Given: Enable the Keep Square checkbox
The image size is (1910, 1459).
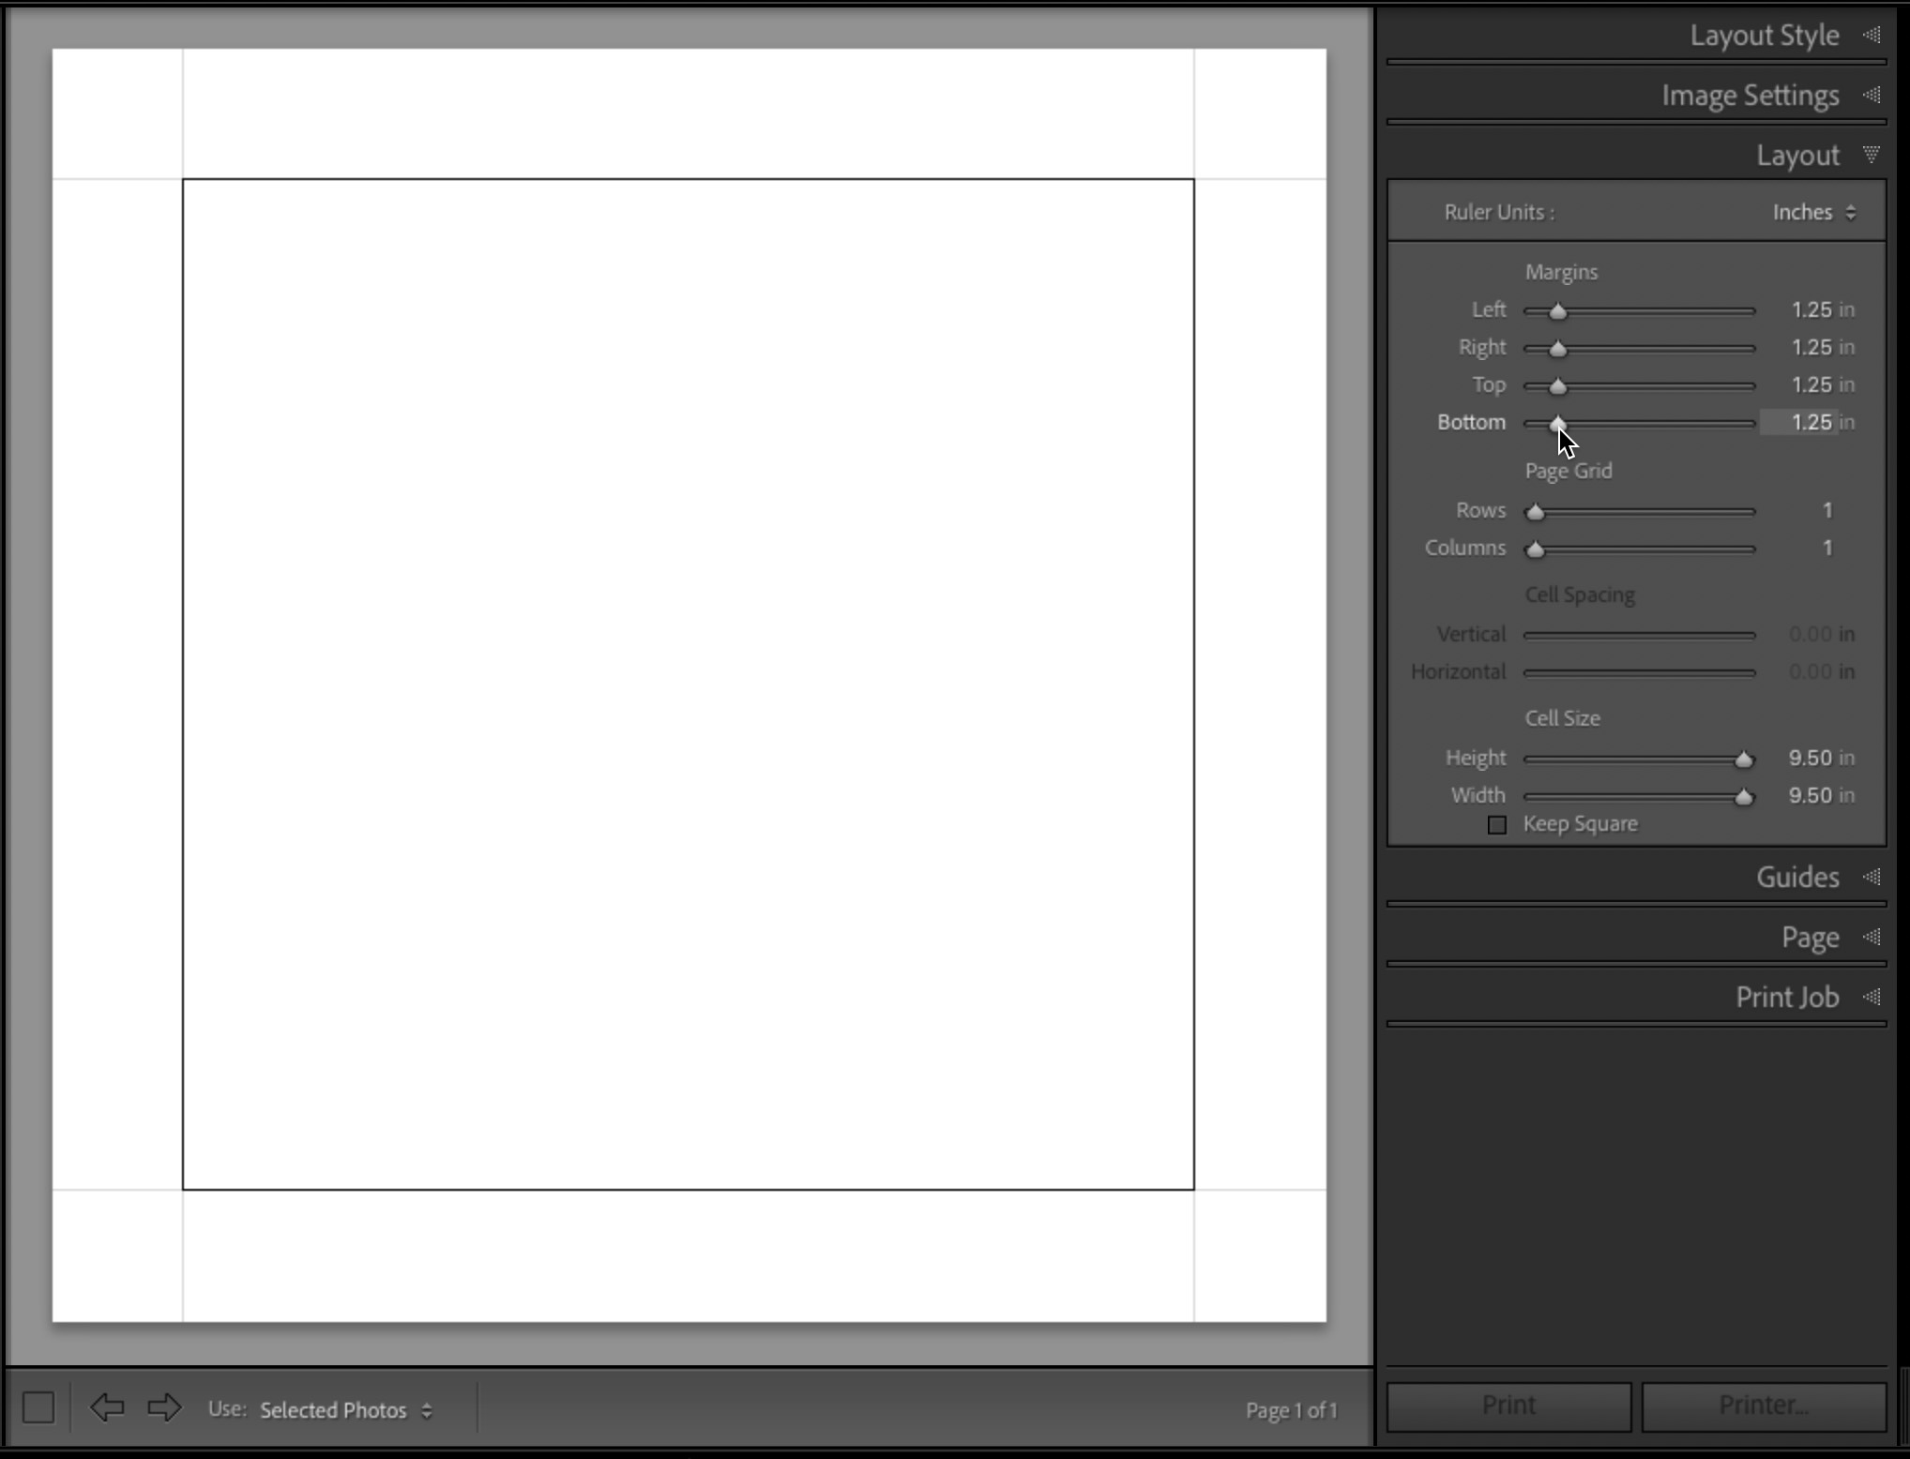Looking at the screenshot, I should [x=1496, y=824].
